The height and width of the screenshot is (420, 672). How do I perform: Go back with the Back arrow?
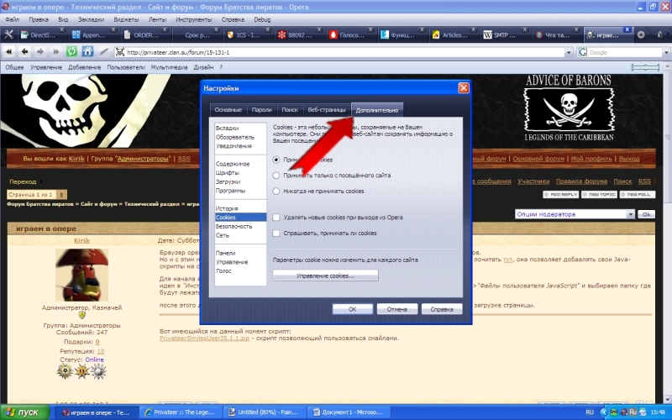pos(24,52)
